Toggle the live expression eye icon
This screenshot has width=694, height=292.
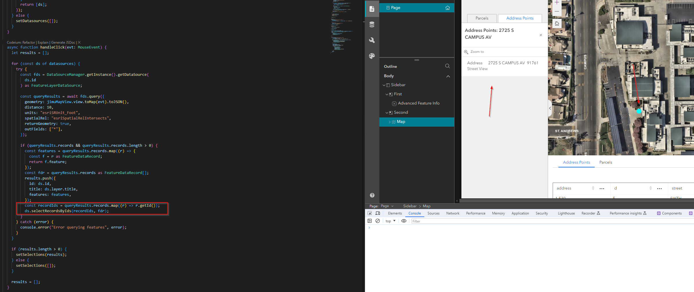404,221
